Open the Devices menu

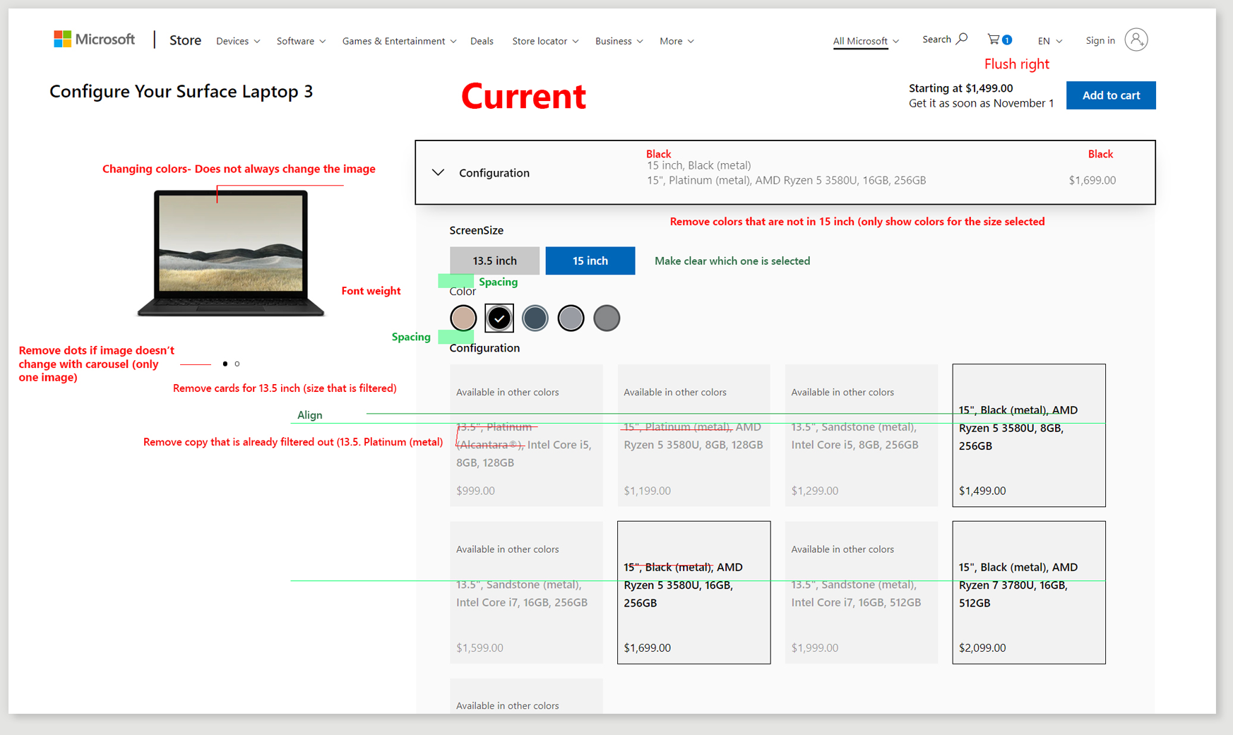pyautogui.click(x=238, y=41)
